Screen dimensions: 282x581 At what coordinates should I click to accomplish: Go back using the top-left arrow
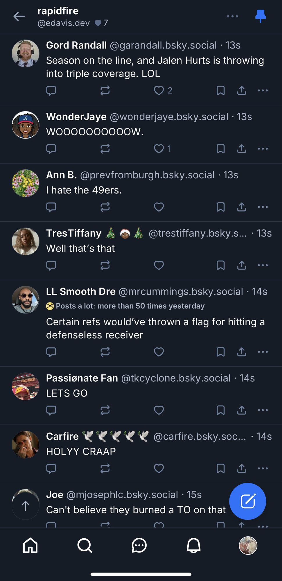pos(19,17)
